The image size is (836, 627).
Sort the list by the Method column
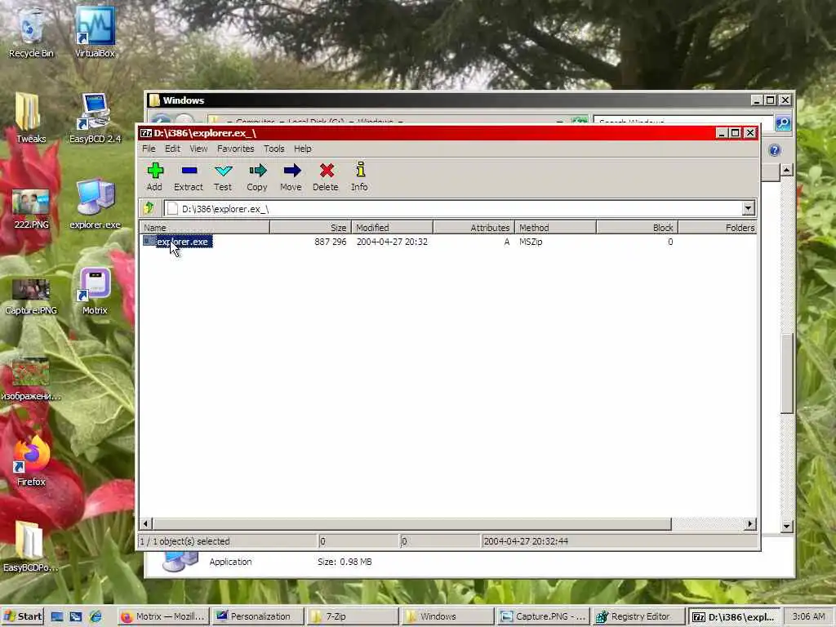click(x=555, y=228)
